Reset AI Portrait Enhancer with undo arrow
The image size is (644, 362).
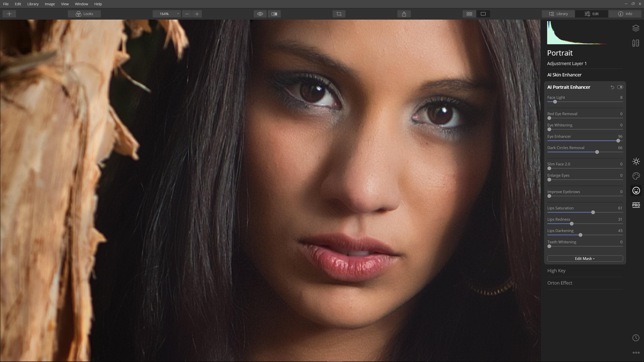click(612, 87)
